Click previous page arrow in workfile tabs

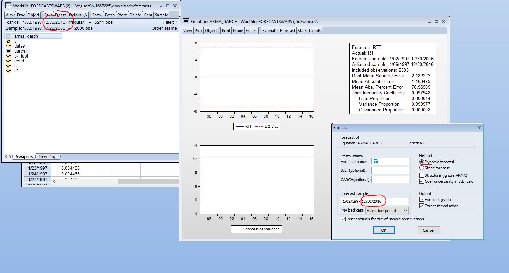coord(6,157)
